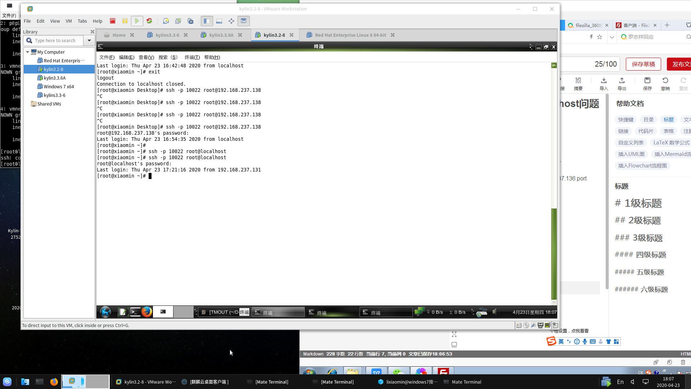This screenshot has width=691, height=389.
Task: Click the restart guest icon
Action: 149,21
